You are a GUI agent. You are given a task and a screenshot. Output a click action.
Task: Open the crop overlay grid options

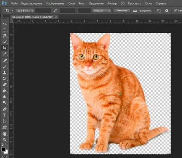click(159, 11)
